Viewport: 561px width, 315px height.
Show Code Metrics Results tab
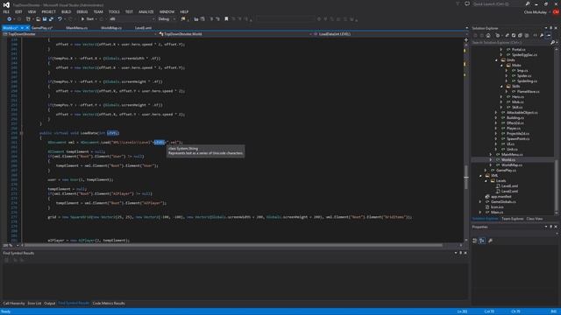point(109,304)
